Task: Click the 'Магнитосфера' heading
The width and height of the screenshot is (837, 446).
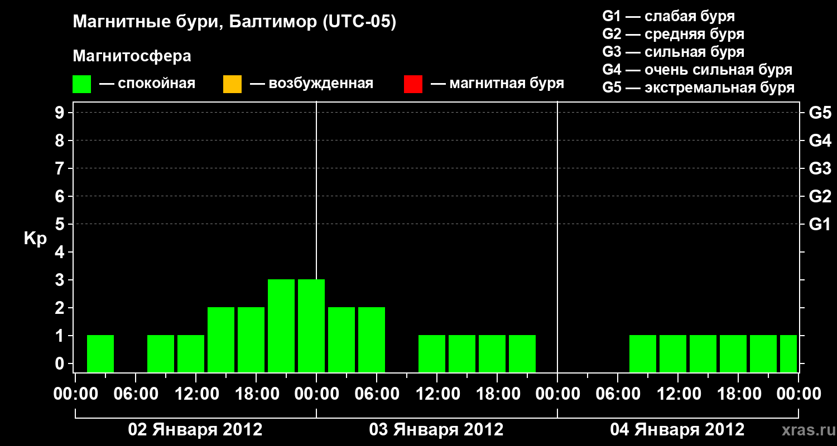Action: [x=132, y=56]
